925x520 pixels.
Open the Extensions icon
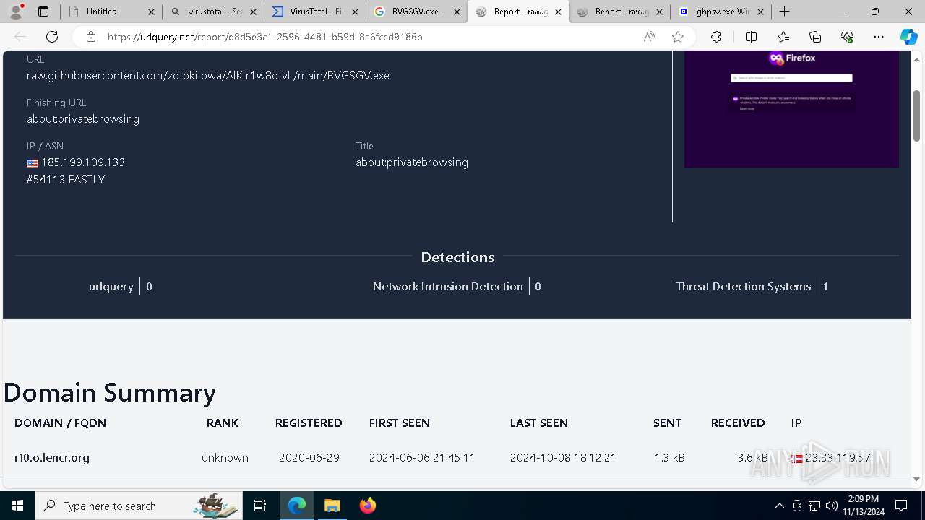[716, 37]
